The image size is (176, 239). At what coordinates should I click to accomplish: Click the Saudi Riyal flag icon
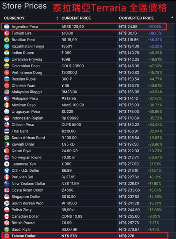coord(7,229)
